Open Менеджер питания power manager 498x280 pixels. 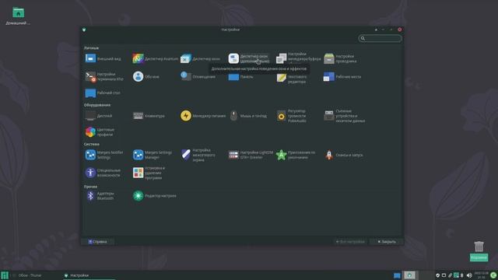[203, 116]
